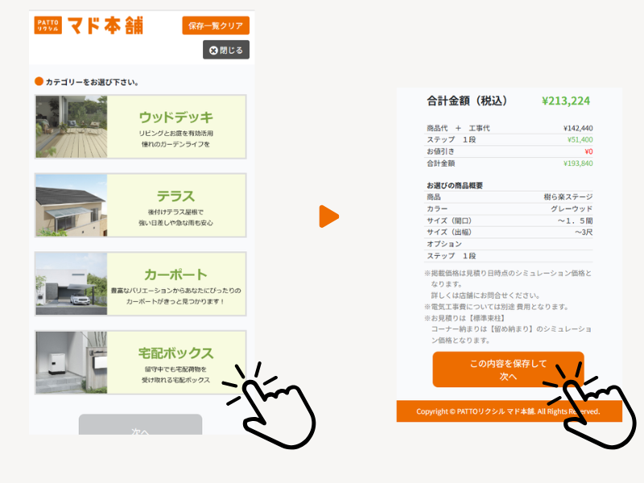The height and width of the screenshot is (483, 644).
Task: Click the green ¥213,224 total amount
Action: pyautogui.click(x=566, y=101)
